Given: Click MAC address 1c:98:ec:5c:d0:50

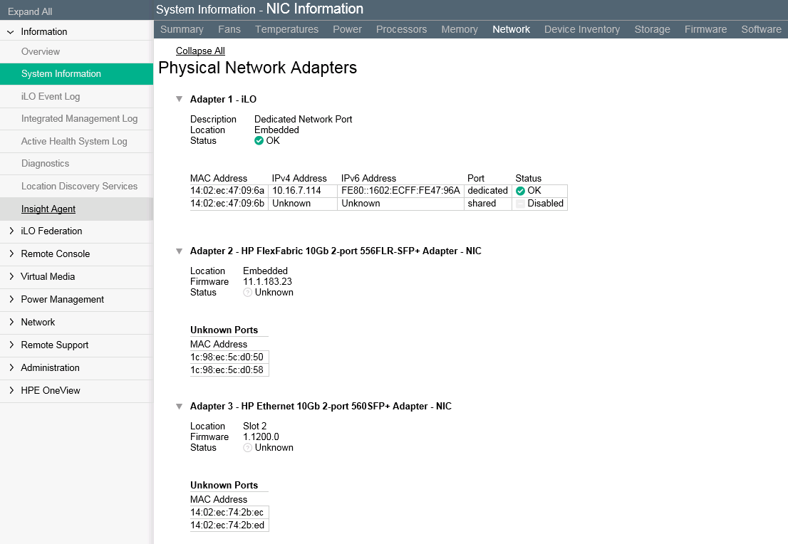Looking at the screenshot, I should point(227,357).
